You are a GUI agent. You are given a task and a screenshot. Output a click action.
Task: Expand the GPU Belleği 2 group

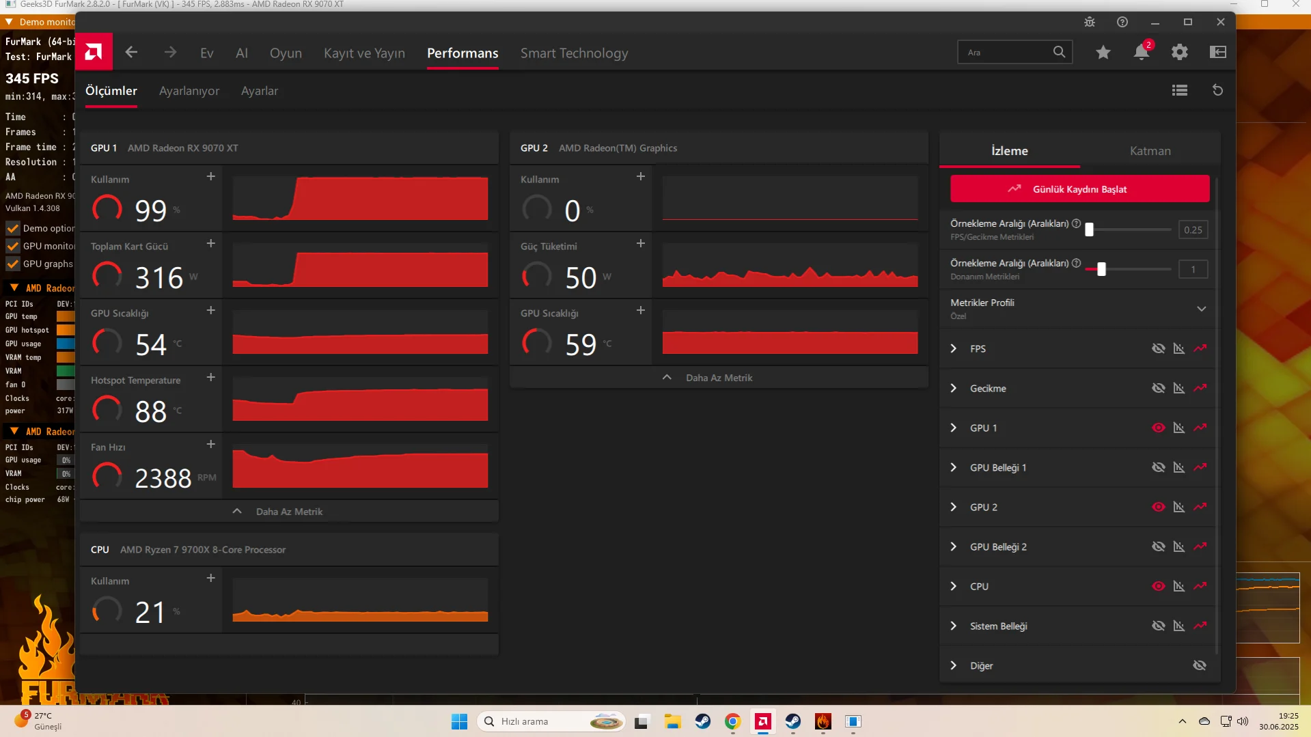(954, 546)
